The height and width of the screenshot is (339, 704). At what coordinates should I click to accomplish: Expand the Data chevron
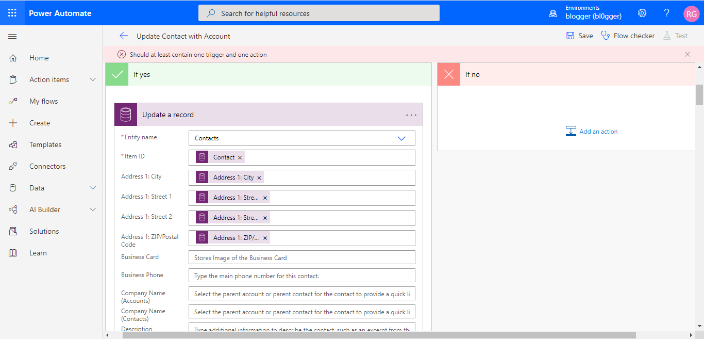point(93,188)
